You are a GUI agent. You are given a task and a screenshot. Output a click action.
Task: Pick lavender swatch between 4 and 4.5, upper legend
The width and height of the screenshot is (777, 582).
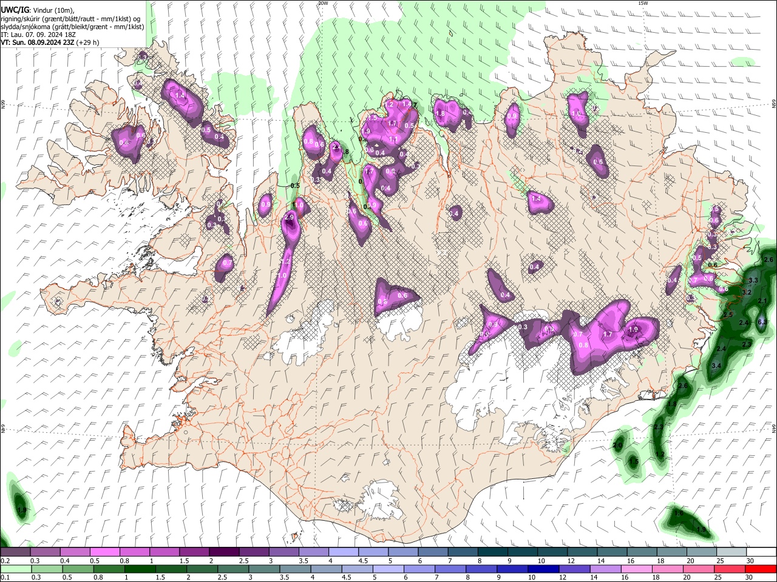click(x=344, y=552)
